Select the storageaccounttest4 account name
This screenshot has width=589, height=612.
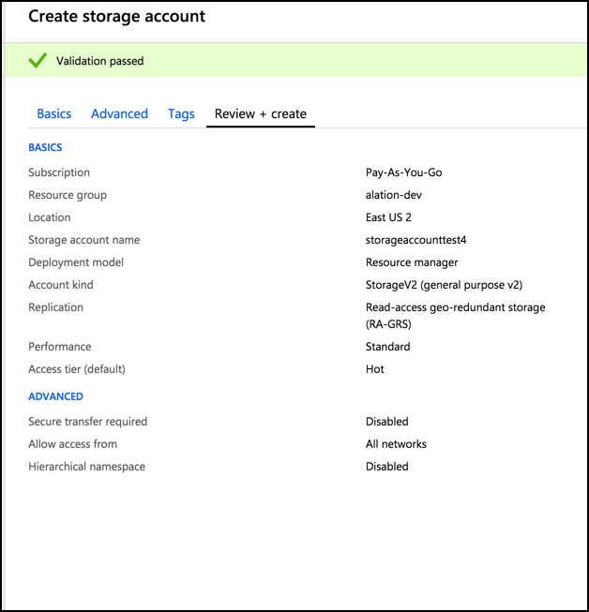[x=416, y=240]
